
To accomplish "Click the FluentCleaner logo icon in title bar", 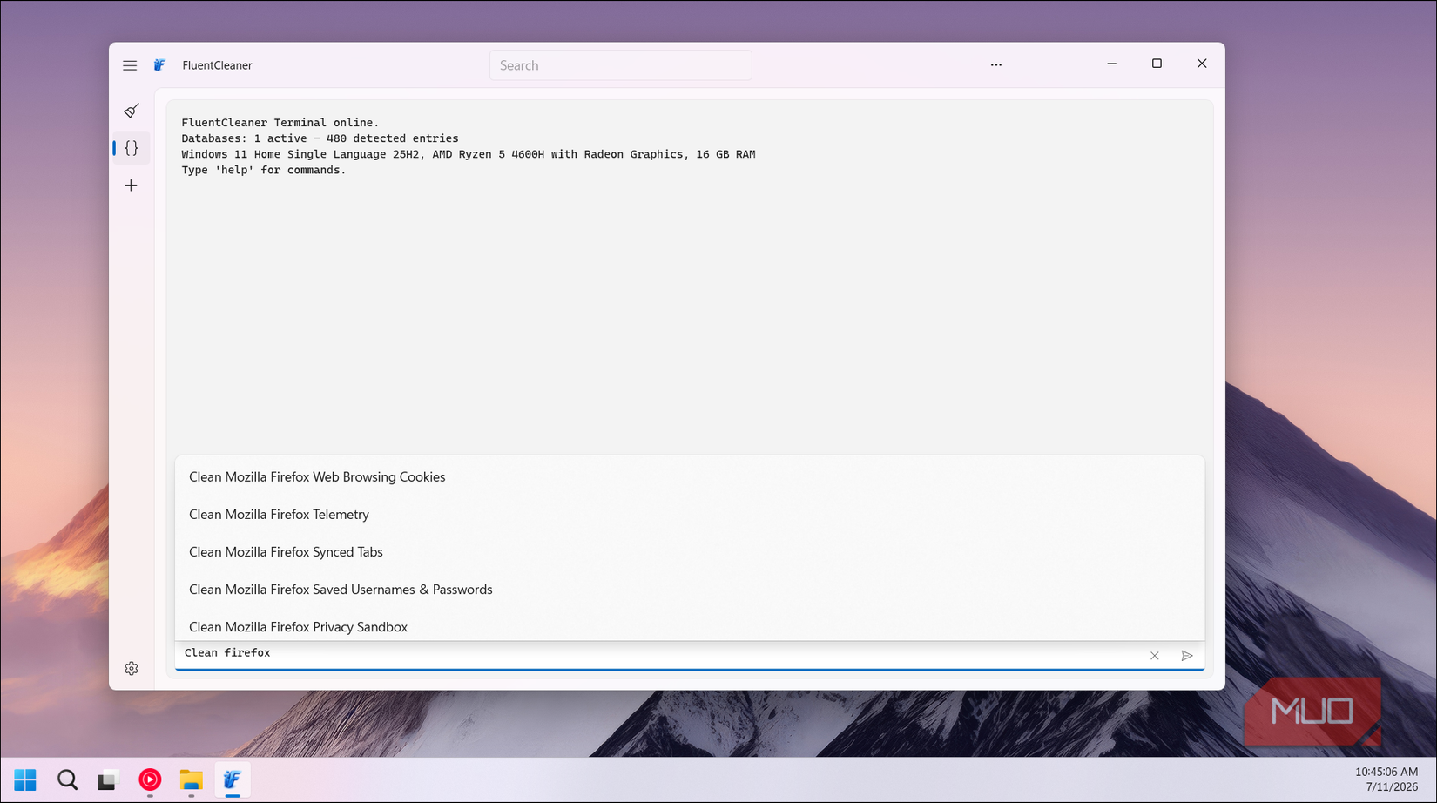I will point(159,65).
